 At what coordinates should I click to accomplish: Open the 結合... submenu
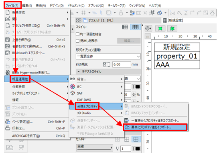click(x=97, y=79)
